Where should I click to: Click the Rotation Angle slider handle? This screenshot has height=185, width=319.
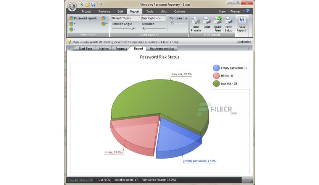pos(132,29)
